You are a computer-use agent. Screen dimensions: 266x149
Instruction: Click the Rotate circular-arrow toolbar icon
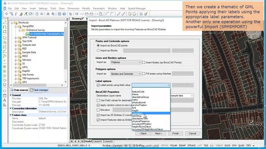point(37,14)
